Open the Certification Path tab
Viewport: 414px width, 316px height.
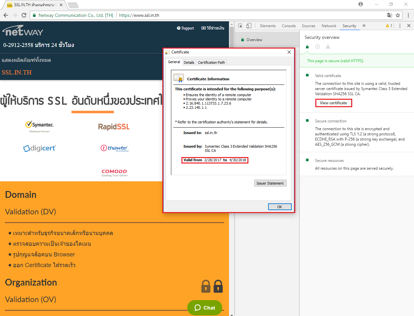tap(211, 62)
